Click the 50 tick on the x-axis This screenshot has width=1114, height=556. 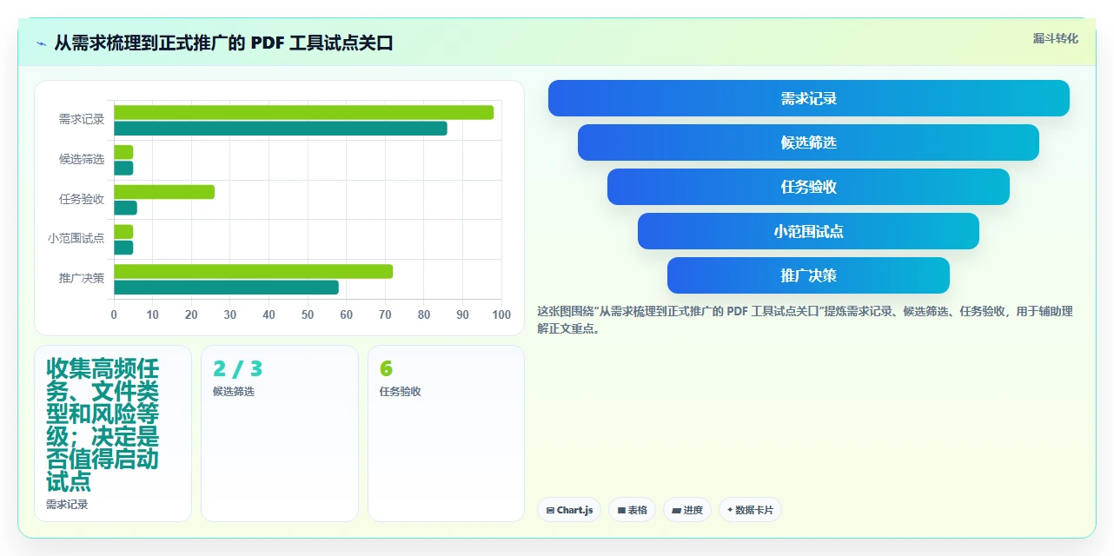pos(308,315)
